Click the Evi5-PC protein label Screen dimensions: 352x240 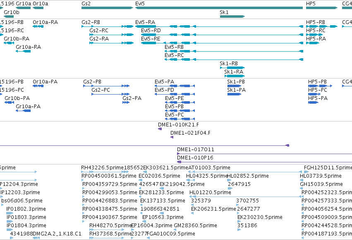175,115
